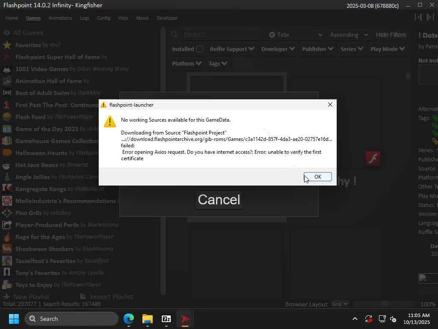This screenshot has height=329, width=438.
Task: Open the Config tab
Action: click(x=104, y=18)
